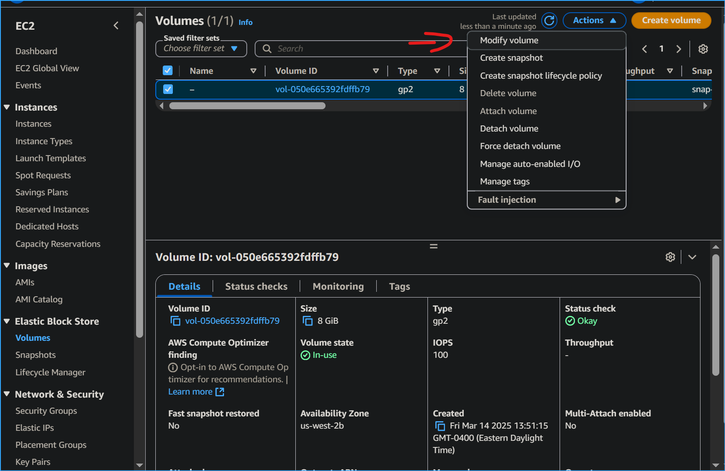Collapse the EC2 navigation sidebar

116,25
